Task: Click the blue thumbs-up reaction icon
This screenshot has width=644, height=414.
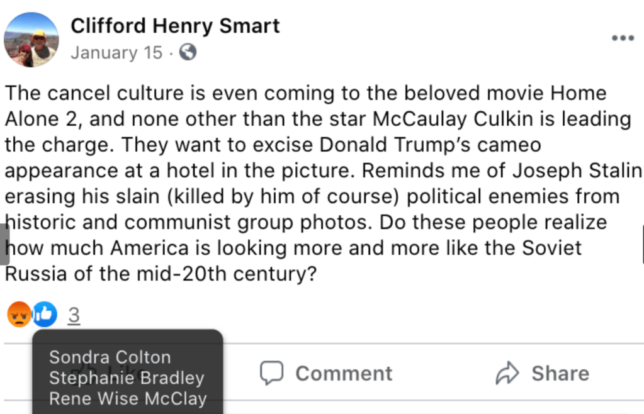Action: (x=45, y=314)
